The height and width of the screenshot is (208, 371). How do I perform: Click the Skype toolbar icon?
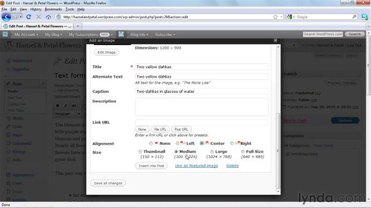click(365, 17)
